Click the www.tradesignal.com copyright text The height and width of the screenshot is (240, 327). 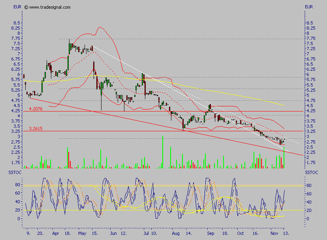47,7
